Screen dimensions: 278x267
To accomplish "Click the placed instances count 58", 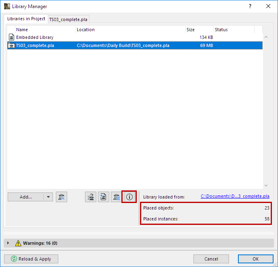I will point(267,219).
